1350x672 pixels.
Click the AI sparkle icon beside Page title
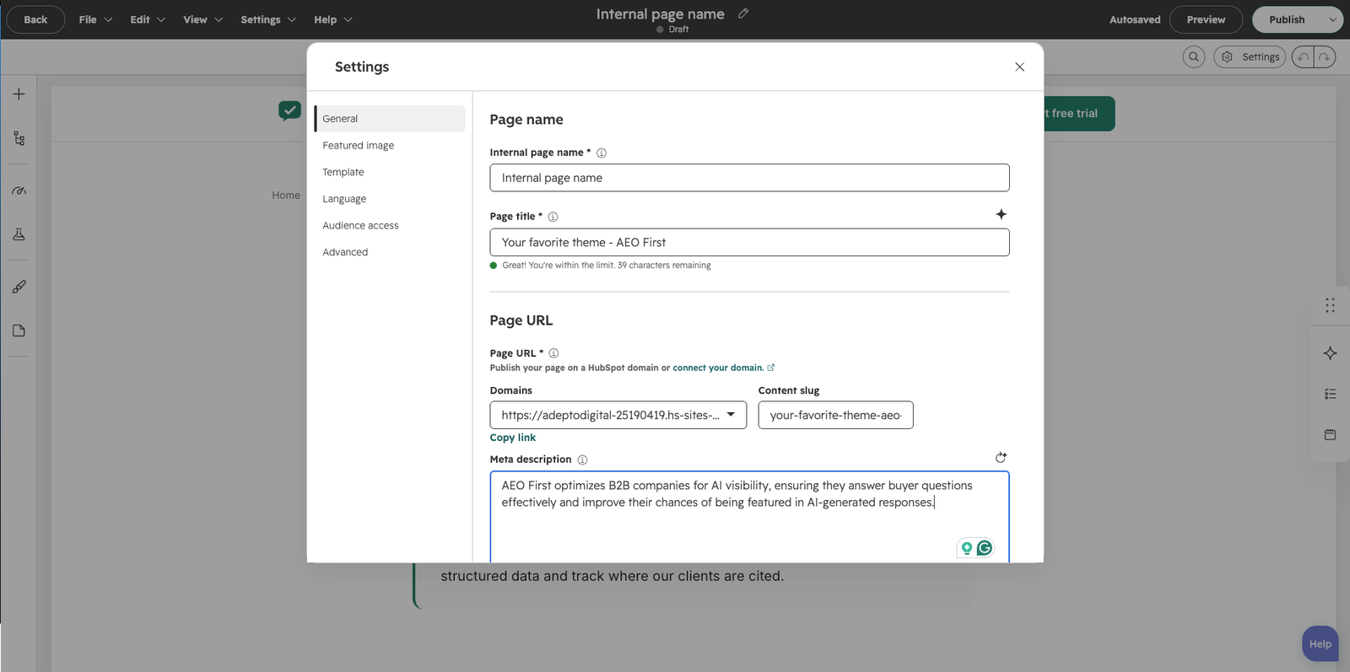1001,214
